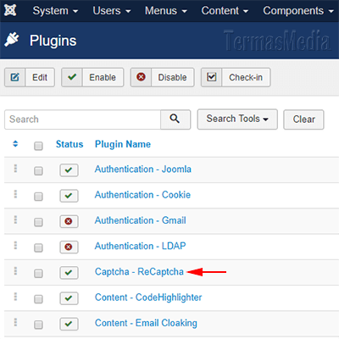Click the Edit pencil icon
The image size is (339, 339).
click(x=15, y=77)
